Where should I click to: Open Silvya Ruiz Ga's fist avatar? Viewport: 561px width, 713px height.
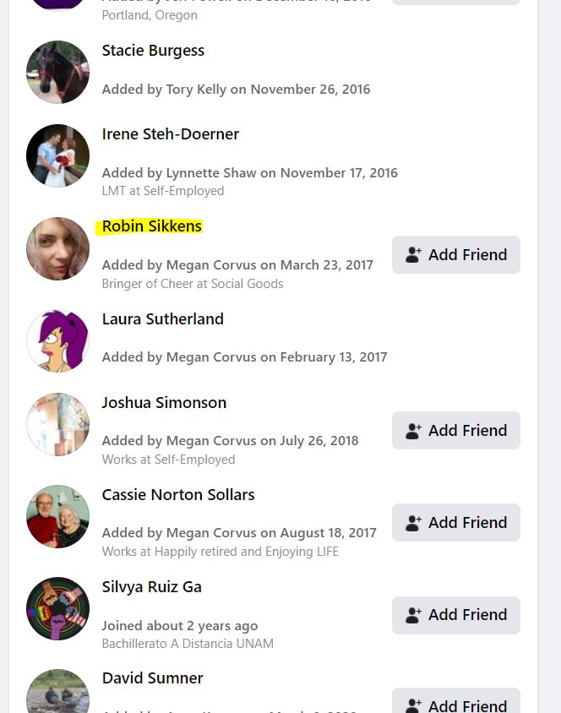(57, 608)
